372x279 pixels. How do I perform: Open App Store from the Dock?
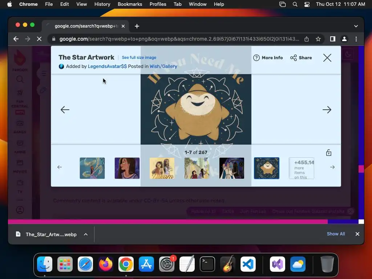[x=146, y=264]
